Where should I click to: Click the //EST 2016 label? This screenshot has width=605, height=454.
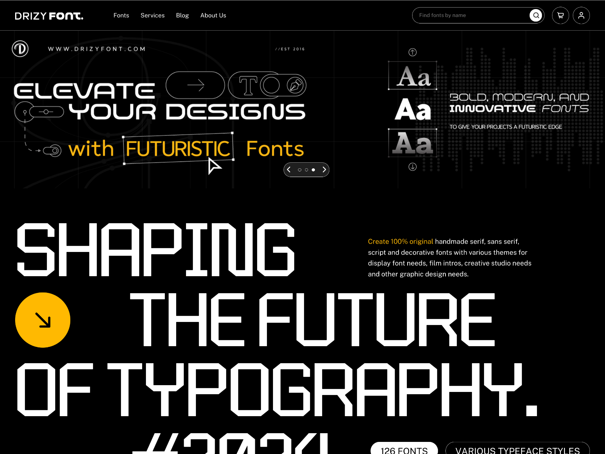(290, 49)
